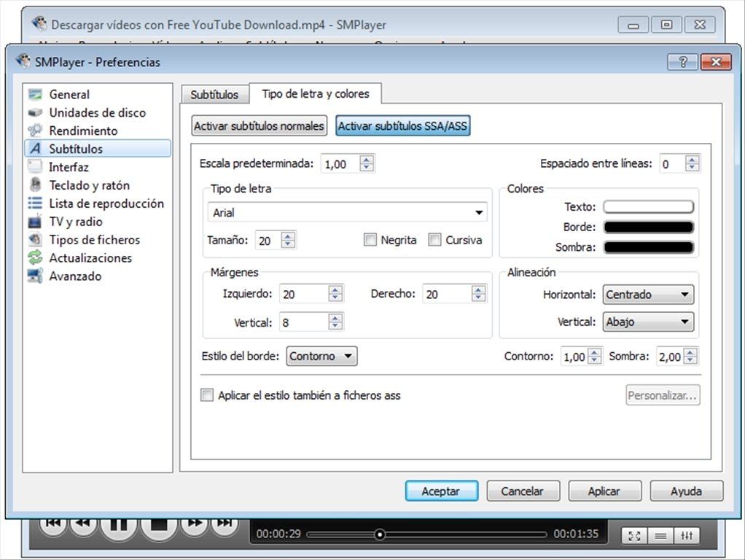Open the Vertical alignment Abajo dropdown
The image size is (745, 560).
click(x=648, y=322)
